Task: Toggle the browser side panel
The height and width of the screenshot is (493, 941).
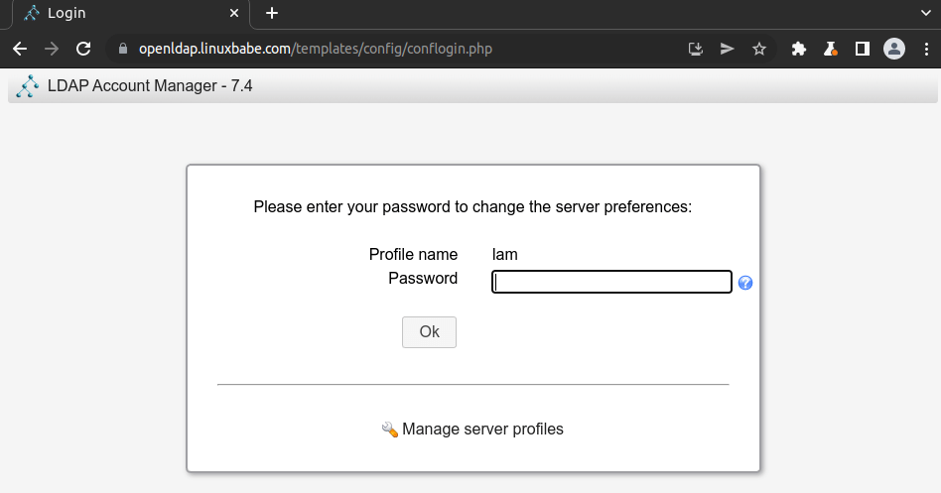Action: pyautogui.click(x=863, y=49)
